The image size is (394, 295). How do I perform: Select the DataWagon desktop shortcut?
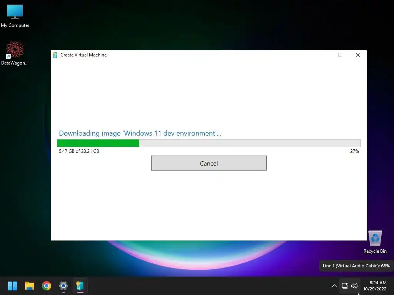(15, 53)
